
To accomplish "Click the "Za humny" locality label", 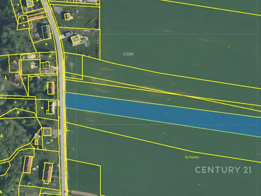I will (192, 157).
